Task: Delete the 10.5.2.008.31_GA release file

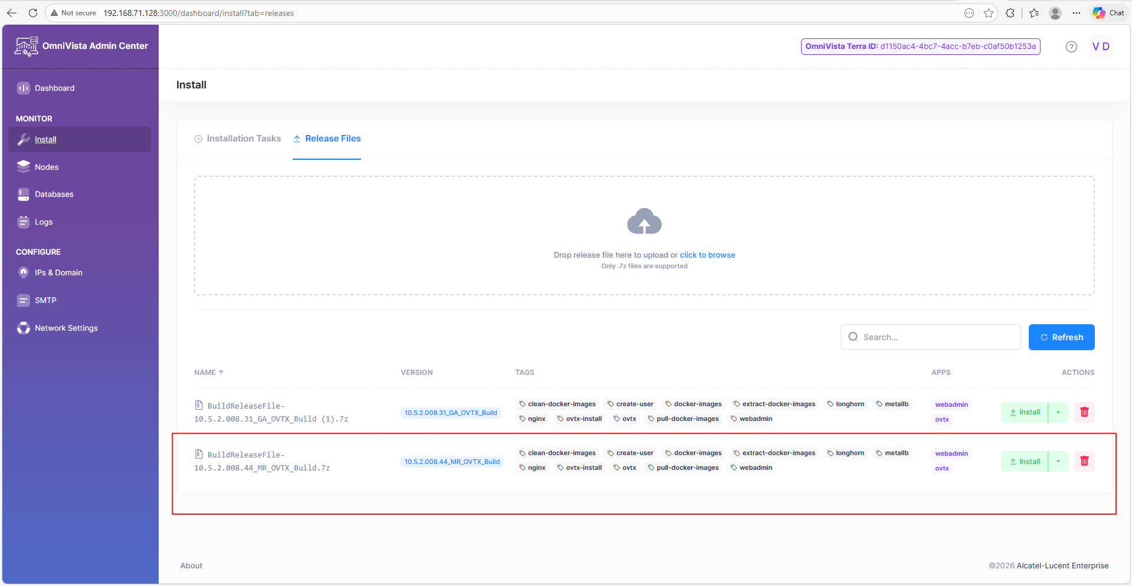Action: 1084,412
